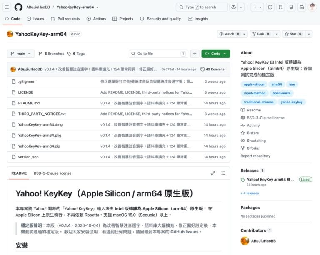
Task: Click the add file plus button
Action: (195, 54)
